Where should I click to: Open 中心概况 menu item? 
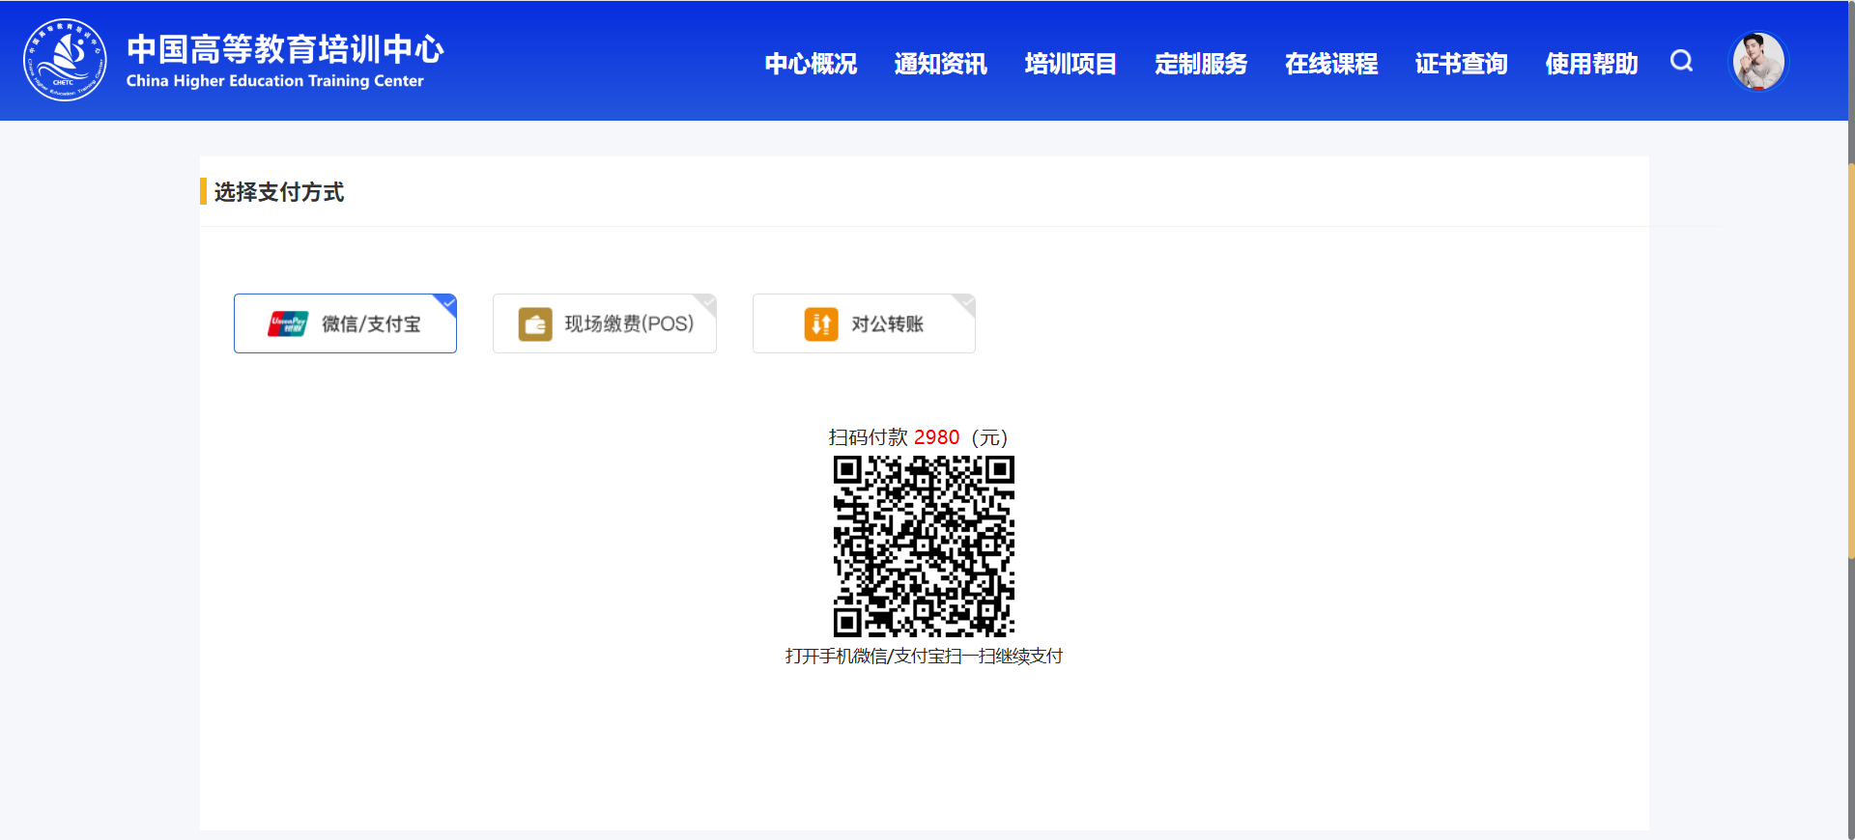pyautogui.click(x=811, y=64)
